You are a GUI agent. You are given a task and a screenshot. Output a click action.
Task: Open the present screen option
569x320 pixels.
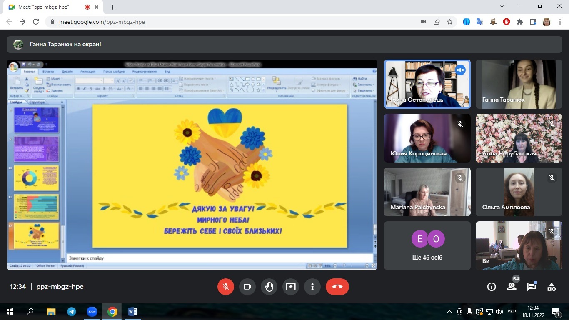pos(291,287)
